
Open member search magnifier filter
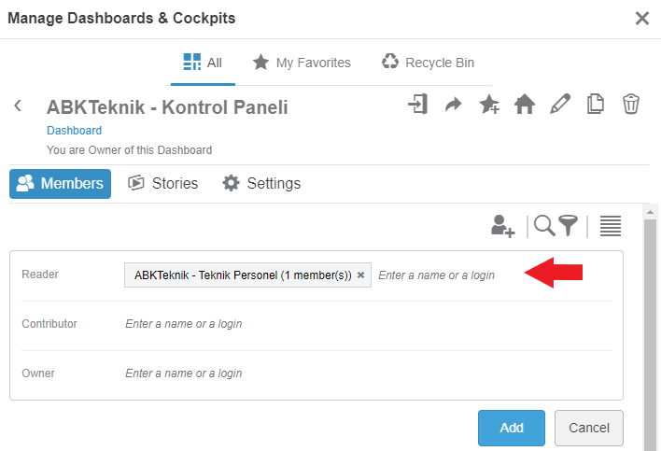coord(556,225)
